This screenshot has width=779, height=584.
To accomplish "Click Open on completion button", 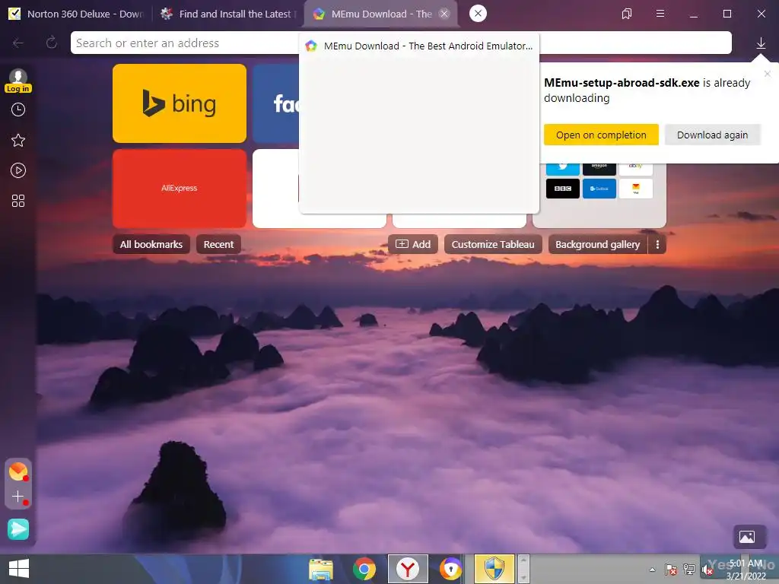I will pos(601,135).
